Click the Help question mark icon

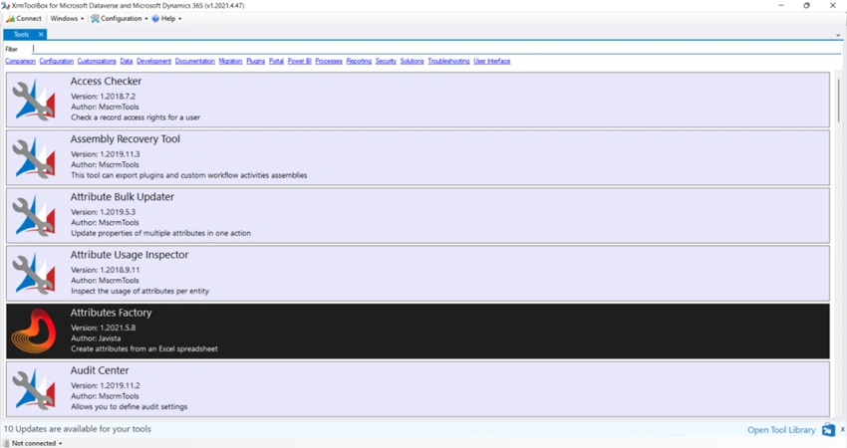[155, 18]
